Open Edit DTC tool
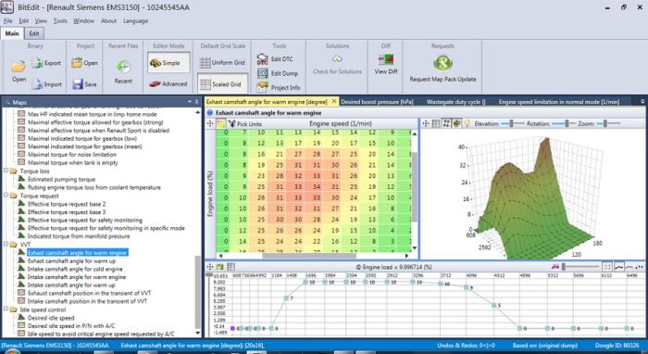This screenshot has width=648, height=354. click(262, 59)
